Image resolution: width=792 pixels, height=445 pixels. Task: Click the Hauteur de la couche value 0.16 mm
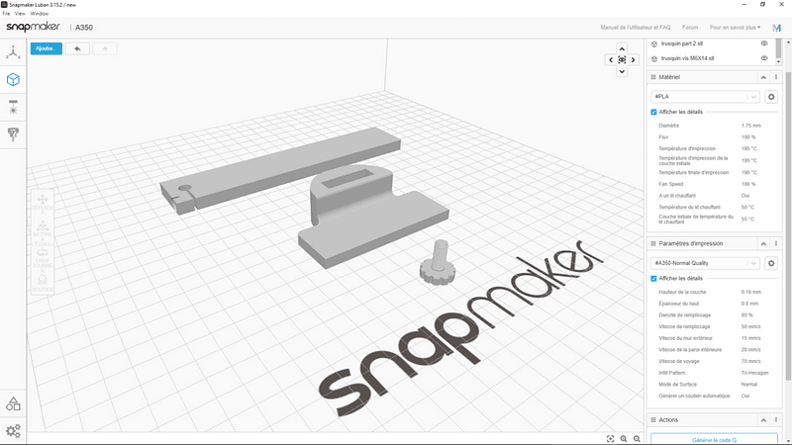[751, 292]
